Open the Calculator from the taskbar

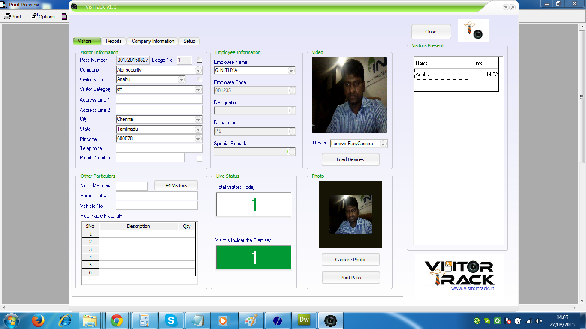(144, 320)
